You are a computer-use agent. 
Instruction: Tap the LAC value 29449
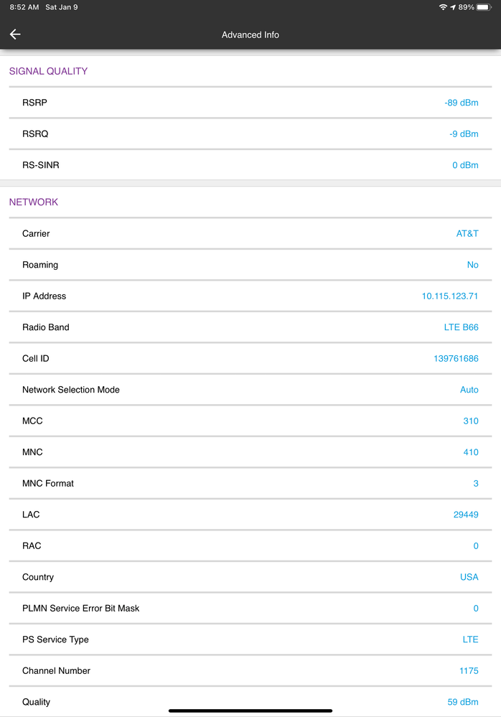pyautogui.click(x=466, y=515)
